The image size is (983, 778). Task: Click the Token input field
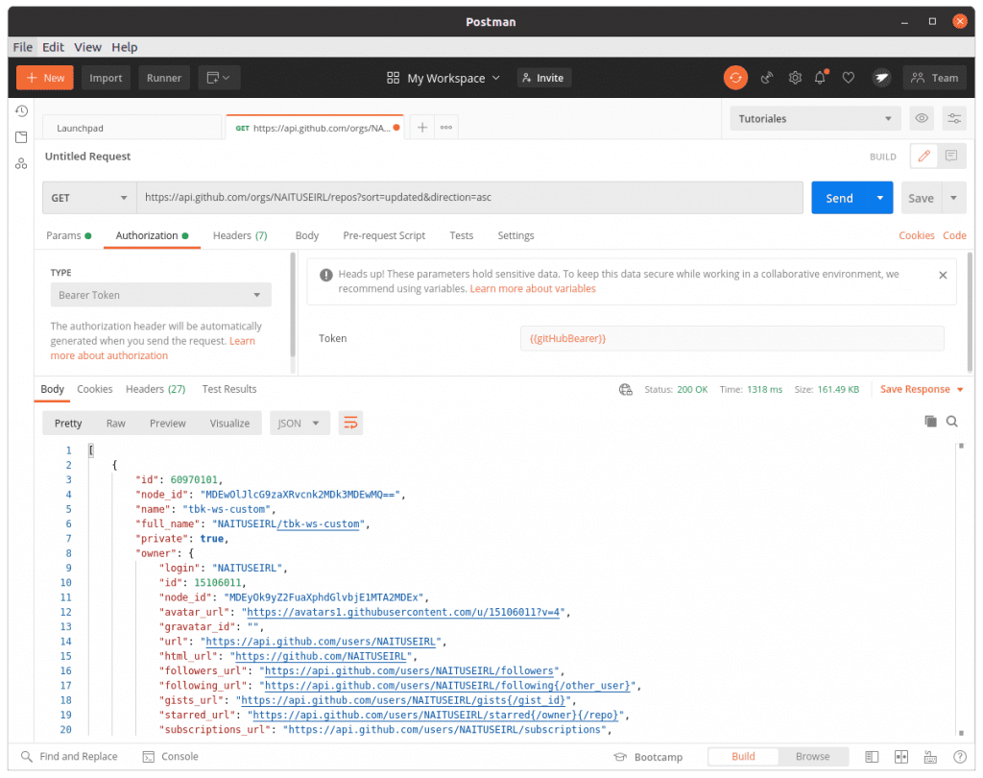pyautogui.click(x=731, y=339)
